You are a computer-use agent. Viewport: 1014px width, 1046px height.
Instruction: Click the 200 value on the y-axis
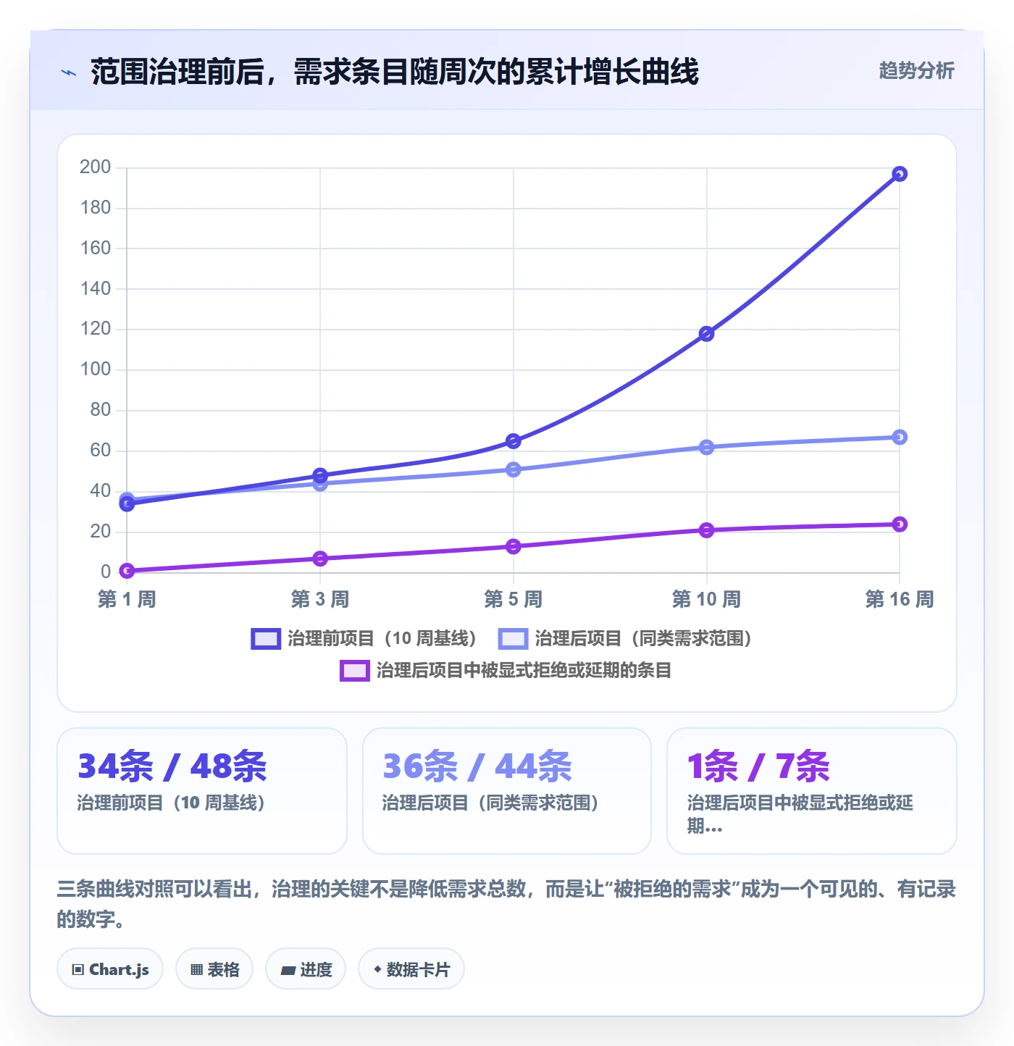coord(96,167)
